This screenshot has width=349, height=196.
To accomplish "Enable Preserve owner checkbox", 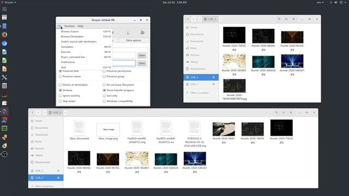I will [60, 76].
